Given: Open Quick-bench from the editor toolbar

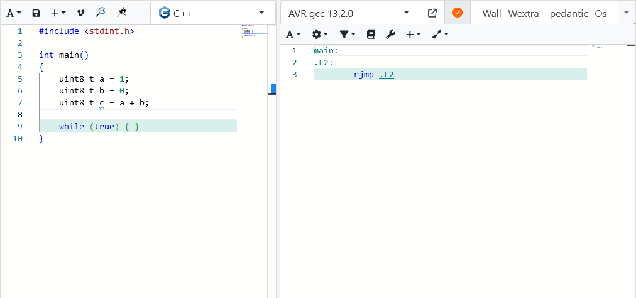Looking at the screenshot, I should tap(122, 13).
